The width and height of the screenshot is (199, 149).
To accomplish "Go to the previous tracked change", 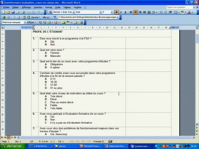I will (40, 22).
